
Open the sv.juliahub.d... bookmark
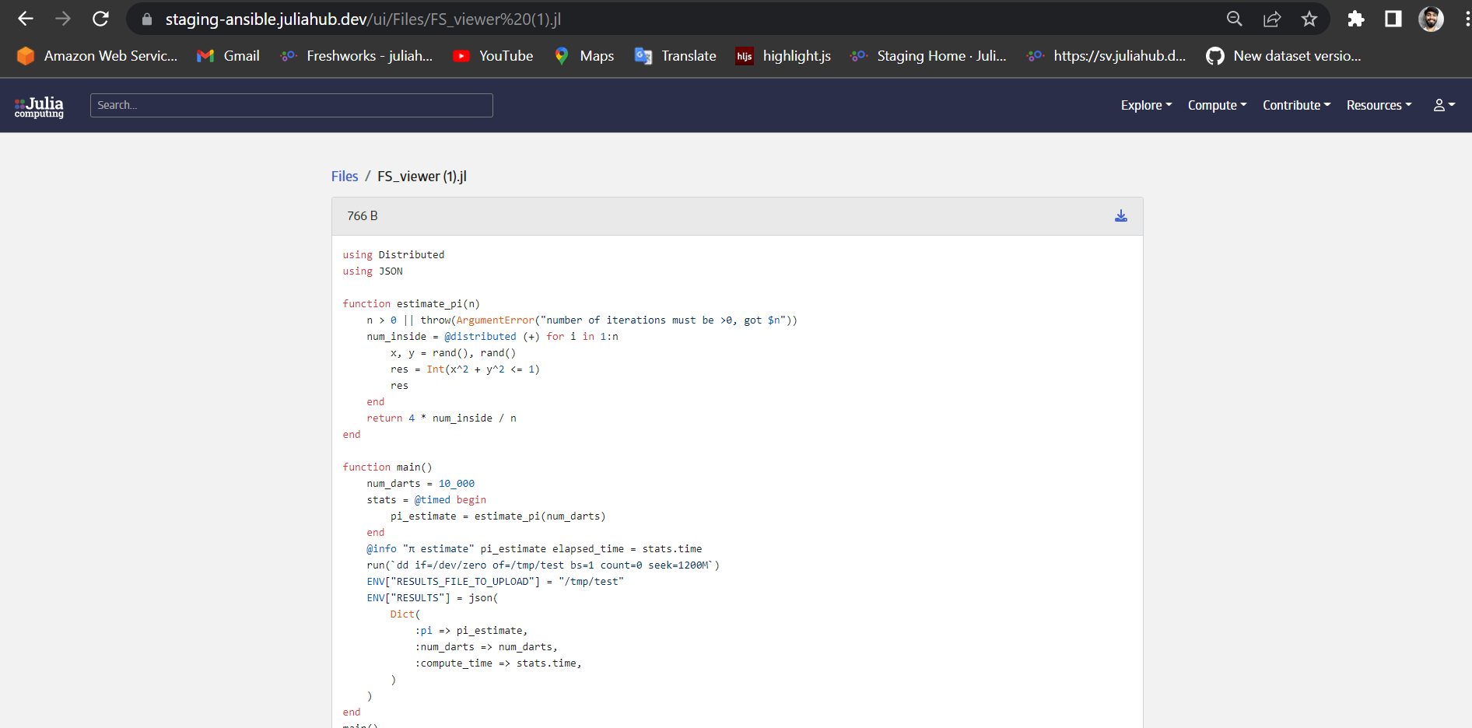click(x=1106, y=56)
